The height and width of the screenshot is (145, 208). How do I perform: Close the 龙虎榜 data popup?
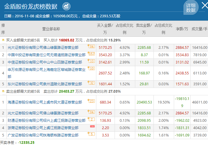[205, 6]
